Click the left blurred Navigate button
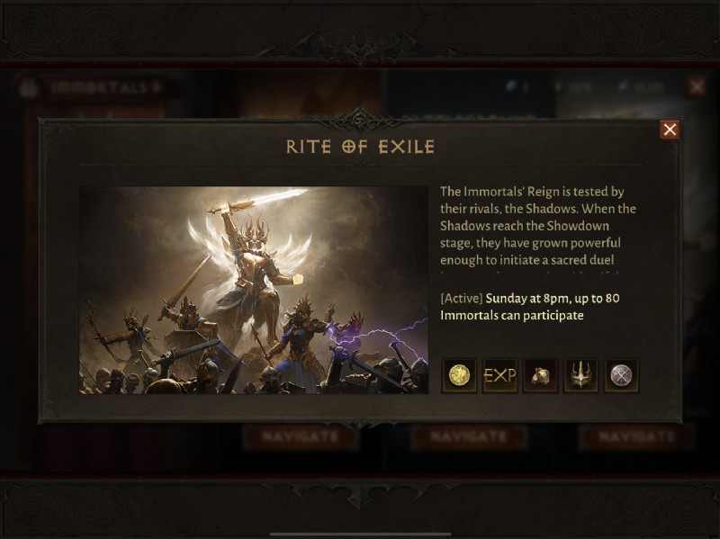 [x=301, y=436]
